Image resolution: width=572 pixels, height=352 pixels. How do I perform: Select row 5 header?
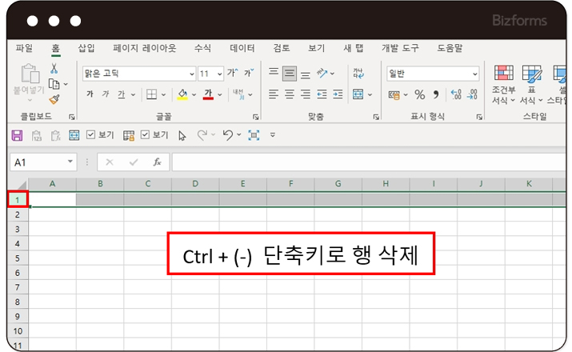[x=18, y=258]
